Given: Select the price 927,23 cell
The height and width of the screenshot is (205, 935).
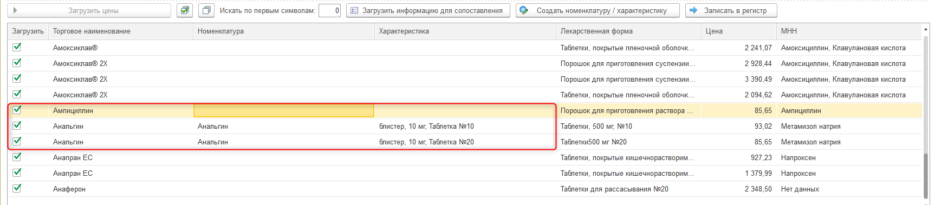Looking at the screenshot, I should point(739,158).
